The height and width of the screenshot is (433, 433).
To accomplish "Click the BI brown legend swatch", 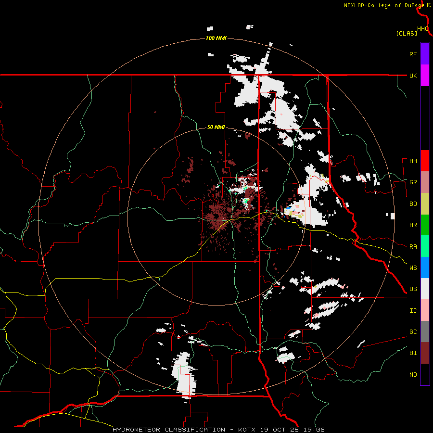I will point(425,353).
